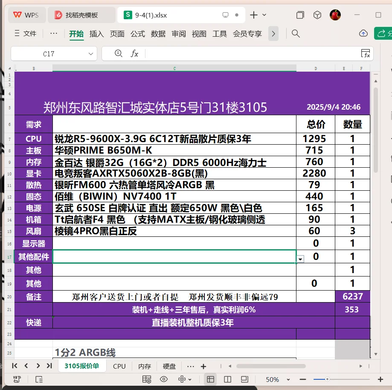Click the vertical scrollbar down arrow

375,354
